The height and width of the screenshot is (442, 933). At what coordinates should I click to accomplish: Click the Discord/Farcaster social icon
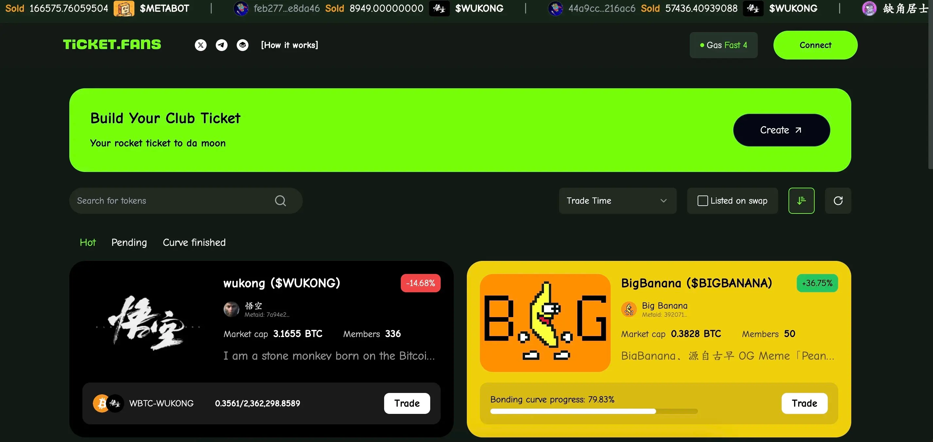242,44
